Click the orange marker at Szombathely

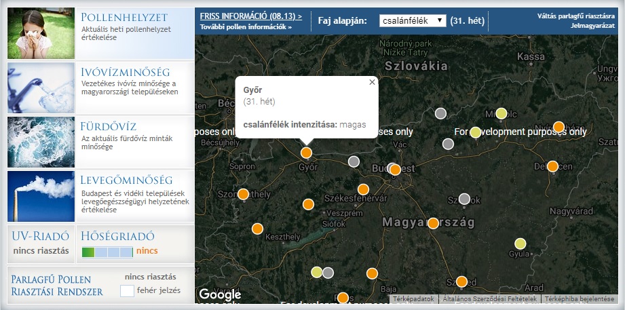(243, 195)
